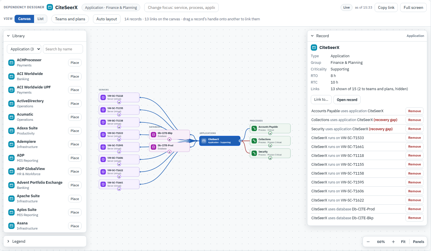Image resolution: width=431 pixels, height=251 pixels.
Task: Click the plus handle under VW-SC-71155
Action: click(119, 114)
